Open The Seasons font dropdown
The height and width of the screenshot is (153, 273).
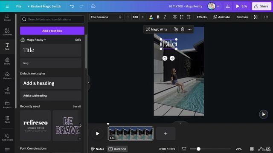tap(106, 17)
